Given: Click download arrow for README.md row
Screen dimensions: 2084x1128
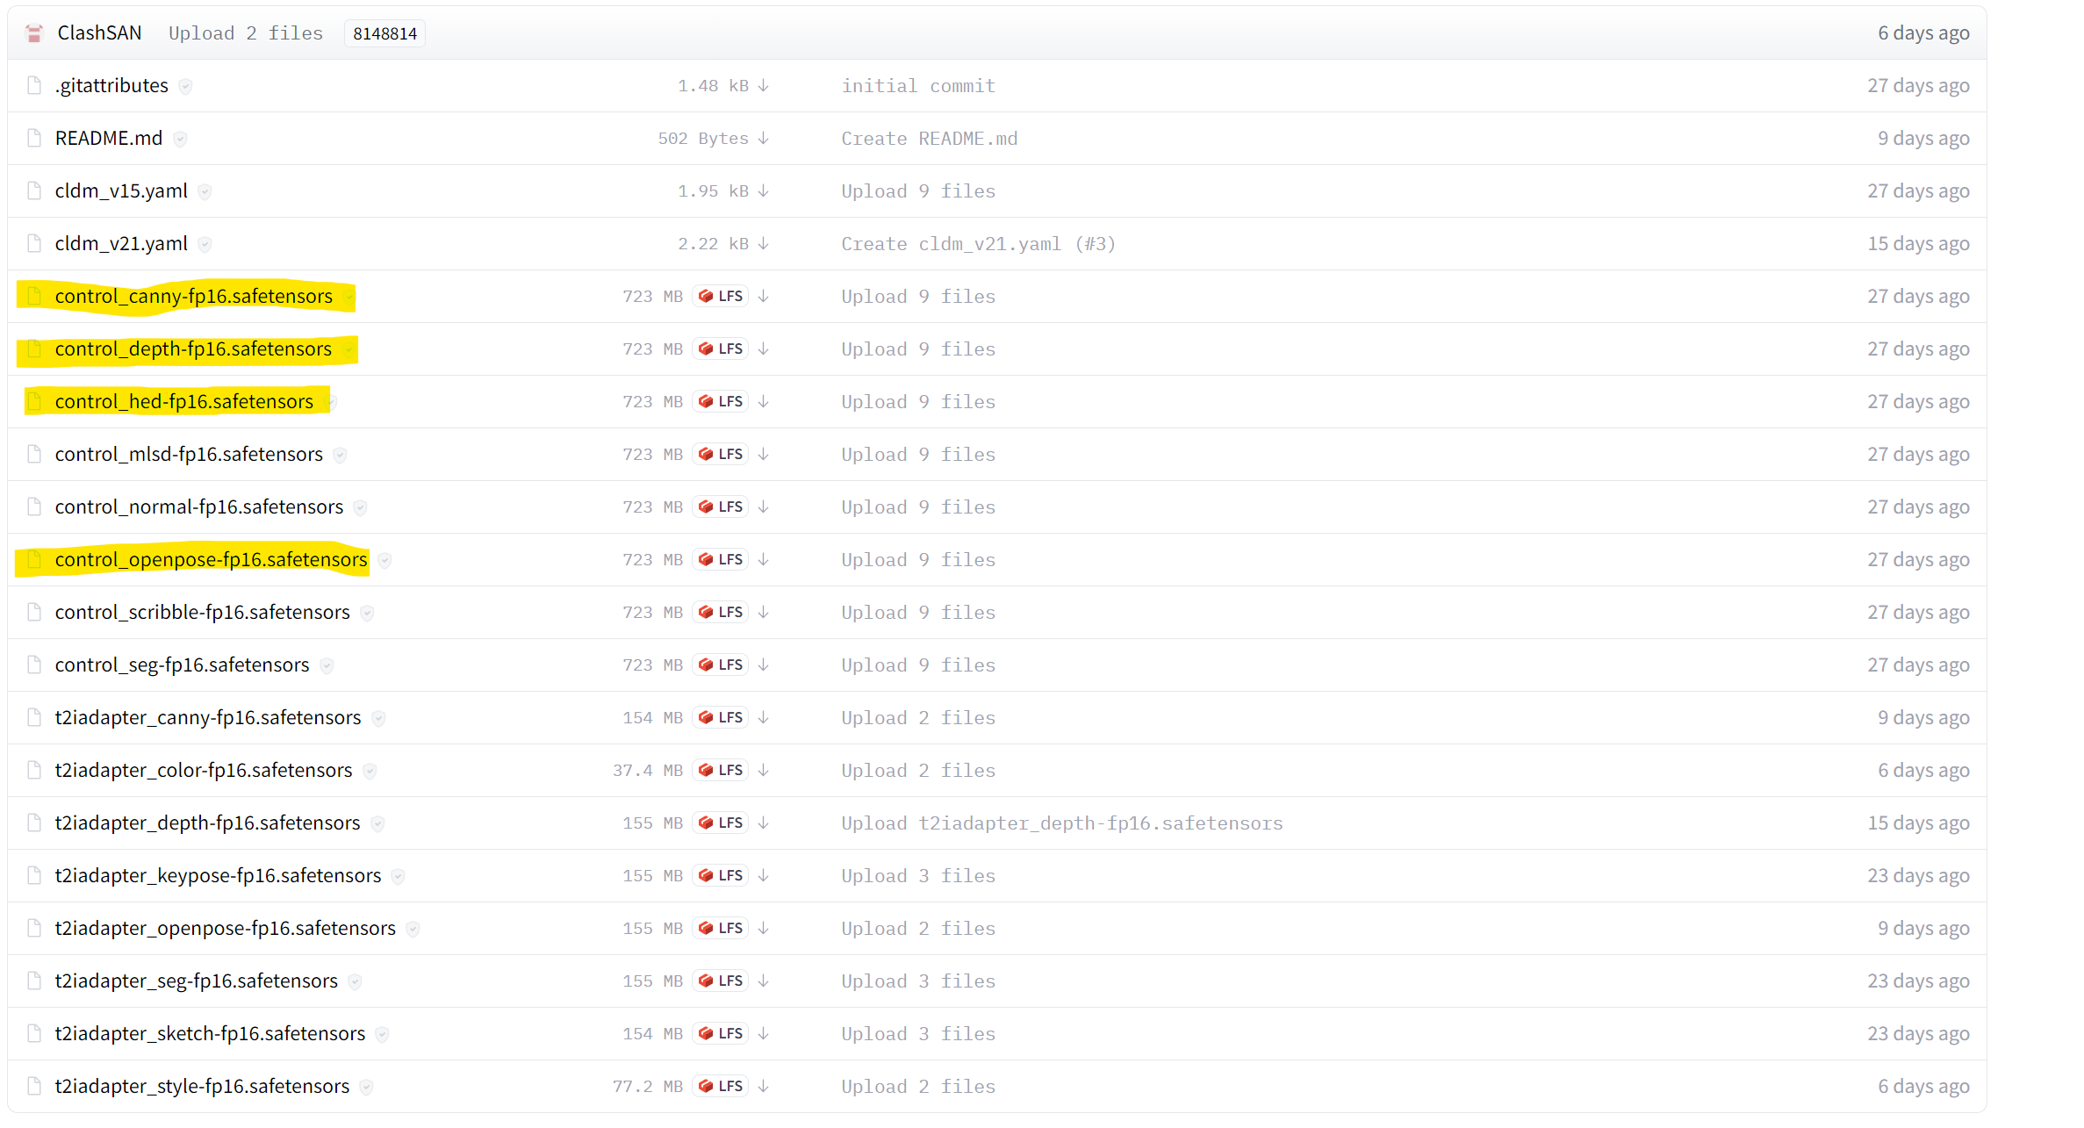Looking at the screenshot, I should 763,139.
